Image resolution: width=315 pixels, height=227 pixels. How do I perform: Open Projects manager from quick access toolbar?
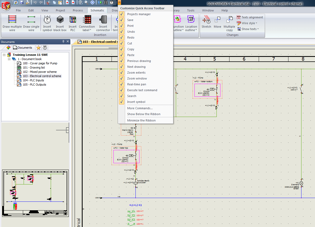pyautogui.click(x=16, y=2)
